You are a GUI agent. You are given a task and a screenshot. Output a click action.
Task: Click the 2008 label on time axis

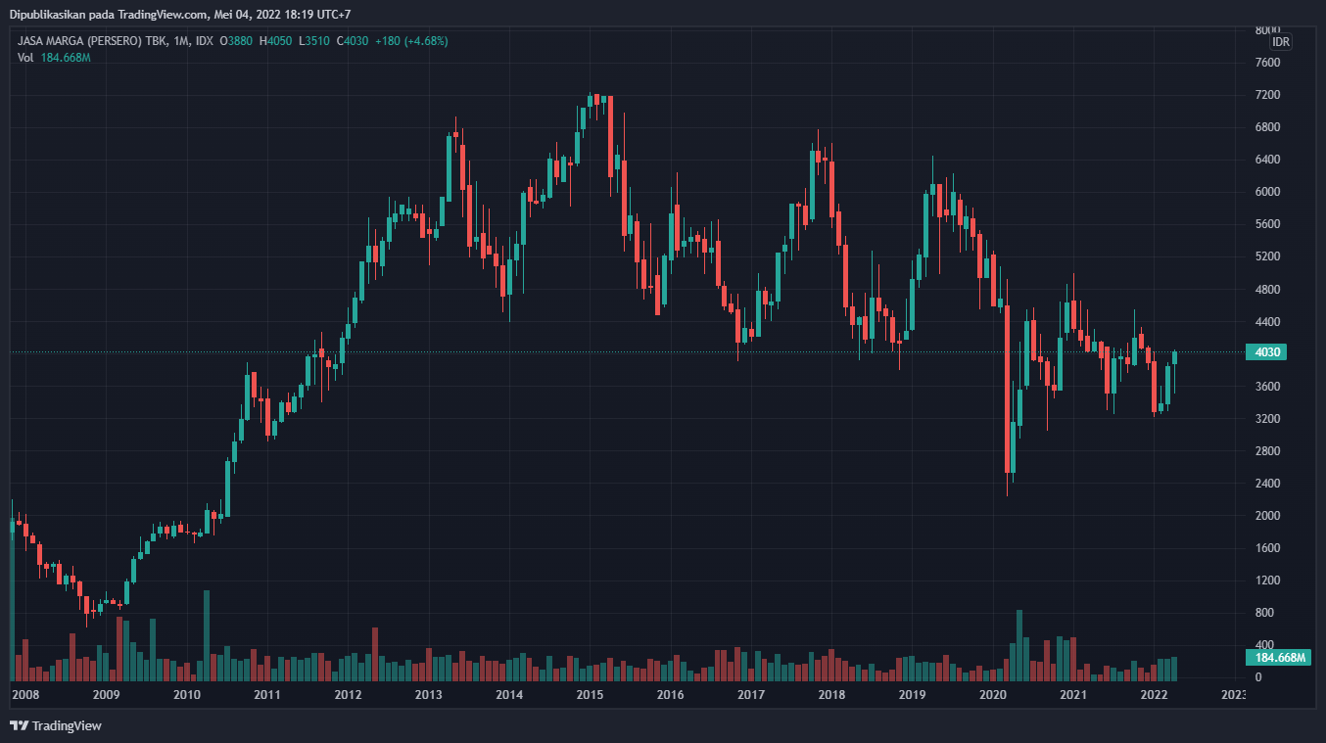coord(25,695)
